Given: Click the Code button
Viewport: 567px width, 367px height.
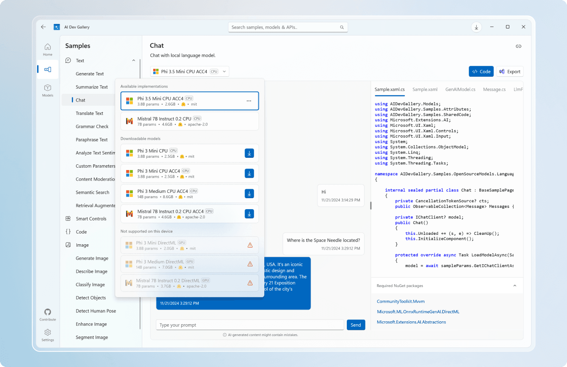Looking at the screenshot, I should (x=481, y=71).
